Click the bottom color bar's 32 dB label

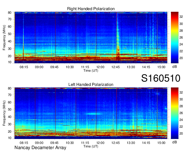[181, 92]
